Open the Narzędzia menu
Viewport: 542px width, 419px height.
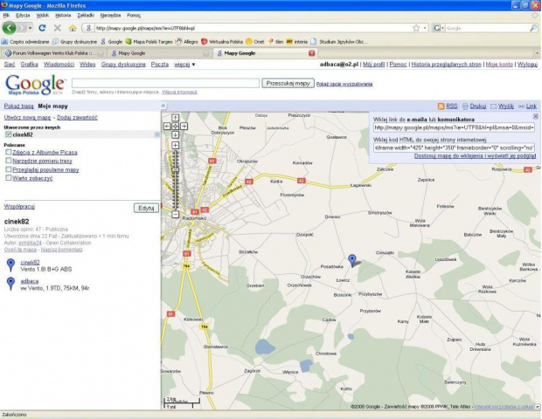click(111, 15)
